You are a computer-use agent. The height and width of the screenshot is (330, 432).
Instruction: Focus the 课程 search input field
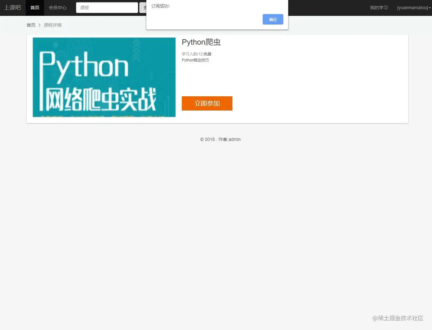click(x=107, y=8)
